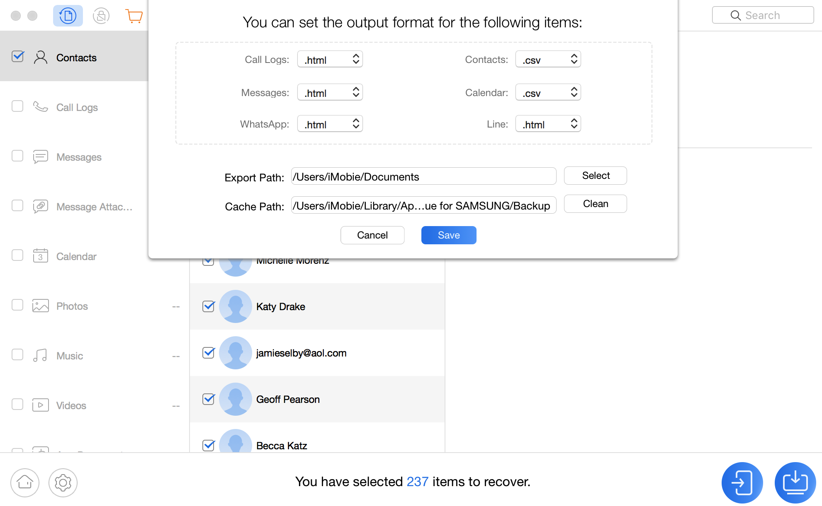This screenshot has width=822, height=506.
Task: Uncheck the Geoff Pearson contact checkbox
Action: point(209,399)
